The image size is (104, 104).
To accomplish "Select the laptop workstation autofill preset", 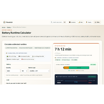I will [x=24, y=56].
